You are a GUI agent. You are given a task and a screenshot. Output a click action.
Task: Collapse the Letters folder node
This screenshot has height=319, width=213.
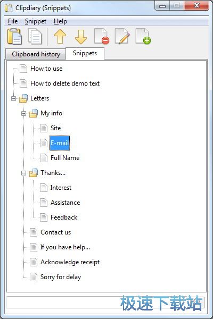pos(13,99)
